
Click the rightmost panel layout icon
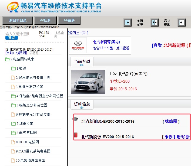182,22
